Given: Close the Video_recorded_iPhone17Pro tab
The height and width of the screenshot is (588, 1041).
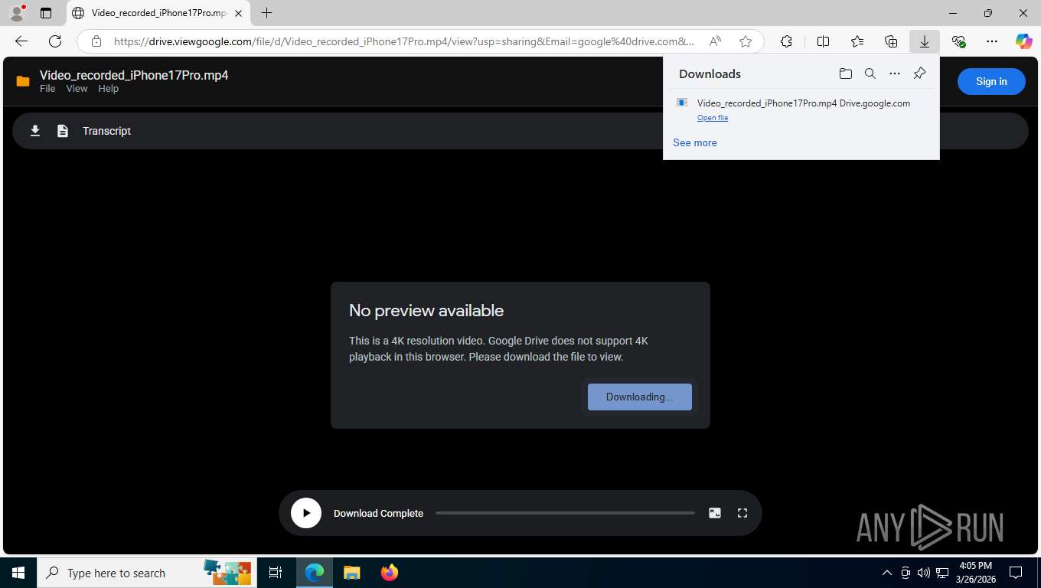Looking at the screenshot, I should point(239,13).
